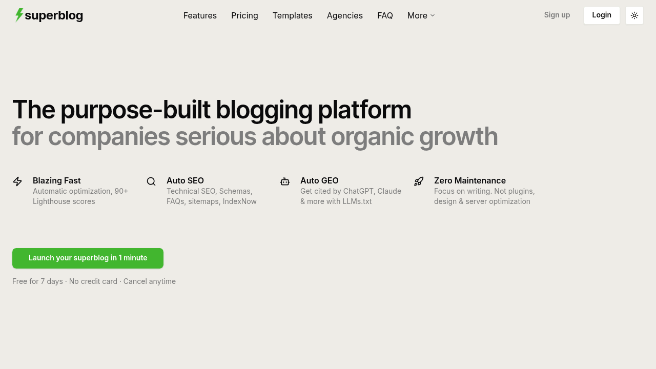Open the Templates menu item
The image size is (656, 369).
[292, 15]
